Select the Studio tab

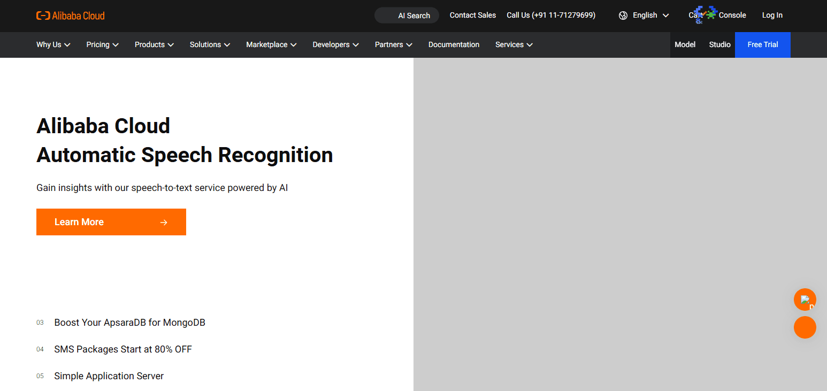(720, 45)
